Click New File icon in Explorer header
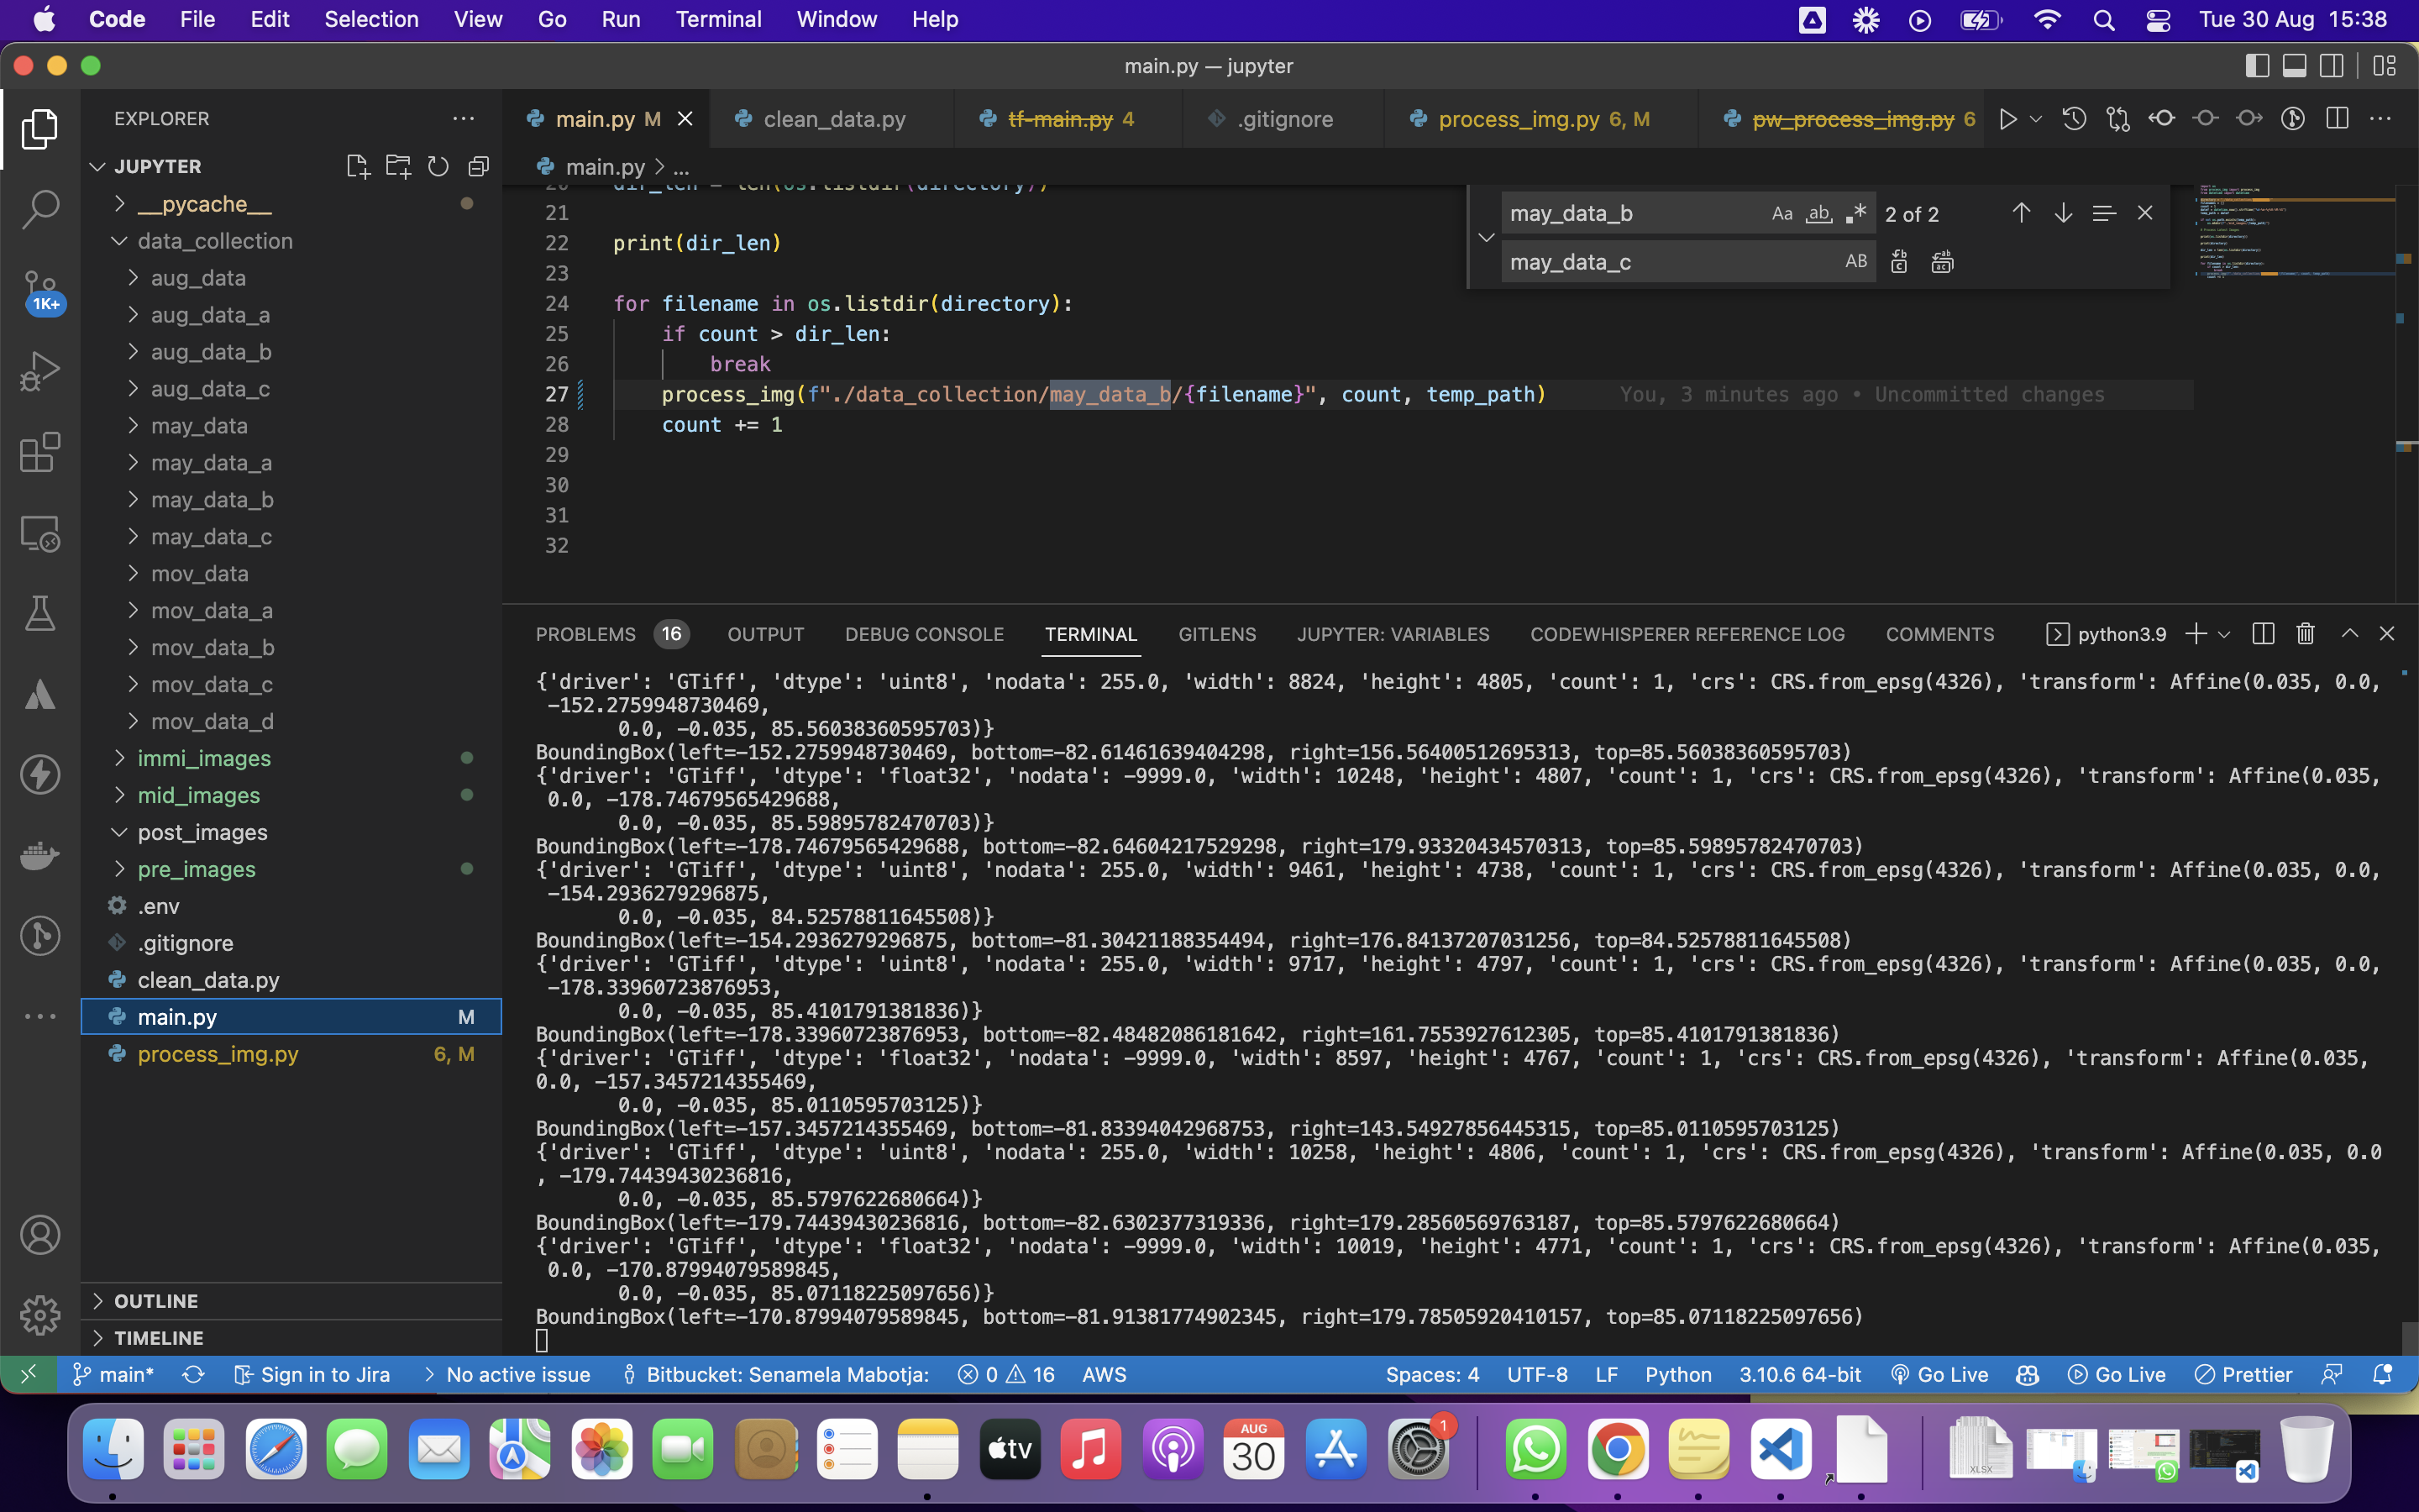 357,166
